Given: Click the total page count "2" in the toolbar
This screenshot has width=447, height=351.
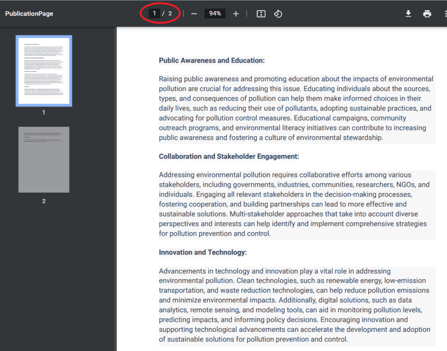Looking at the screenshot, I should click(170, 13).
